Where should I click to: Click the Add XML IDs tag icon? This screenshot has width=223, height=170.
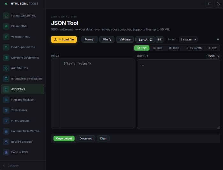pyautogui.click(x=6, y=68)
